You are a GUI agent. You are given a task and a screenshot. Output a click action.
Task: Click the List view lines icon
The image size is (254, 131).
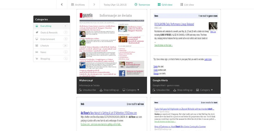(182, 5)
